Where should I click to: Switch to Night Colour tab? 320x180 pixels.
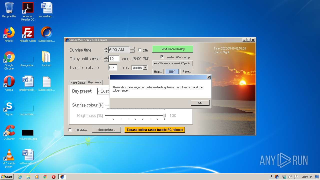coord(77,82)
